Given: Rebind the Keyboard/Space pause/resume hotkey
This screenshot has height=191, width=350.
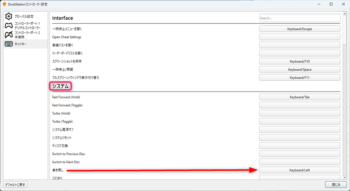Looking at the screenshot, I should [x=300, y=70].
